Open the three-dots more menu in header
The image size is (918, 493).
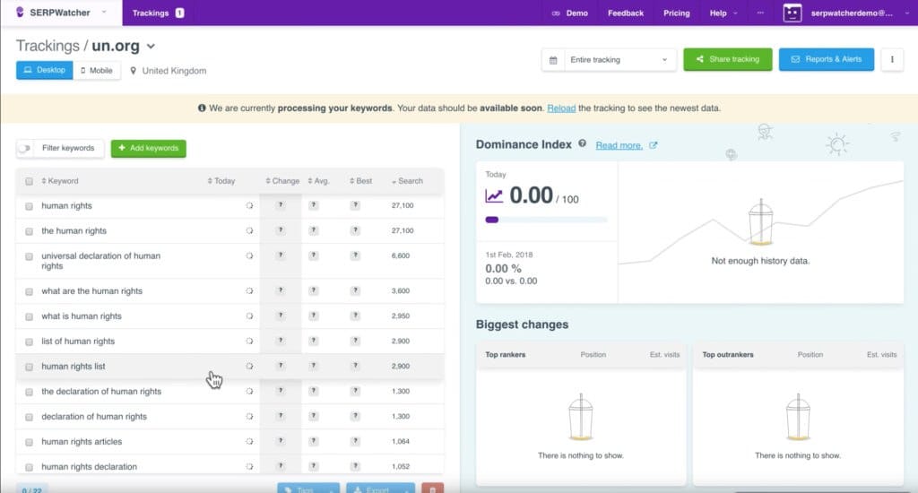(x=760, y=13)
